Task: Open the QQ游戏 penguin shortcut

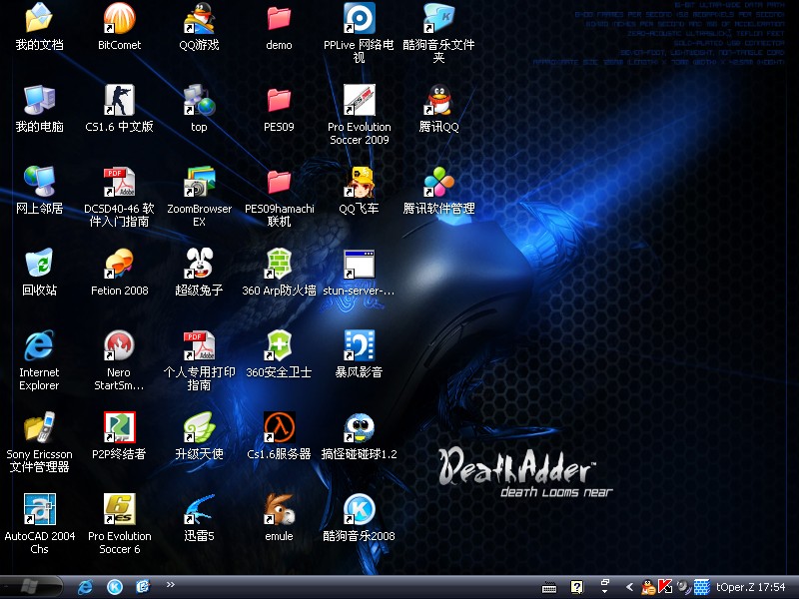Action: pyautogui.click(x=199, y=18)
